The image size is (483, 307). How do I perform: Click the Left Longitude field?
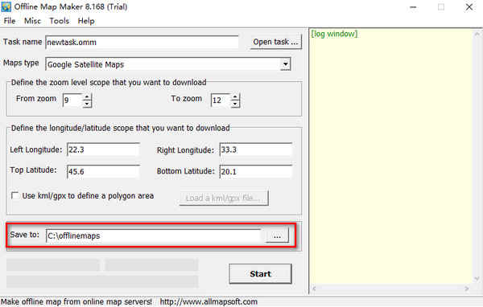point(103,149)
